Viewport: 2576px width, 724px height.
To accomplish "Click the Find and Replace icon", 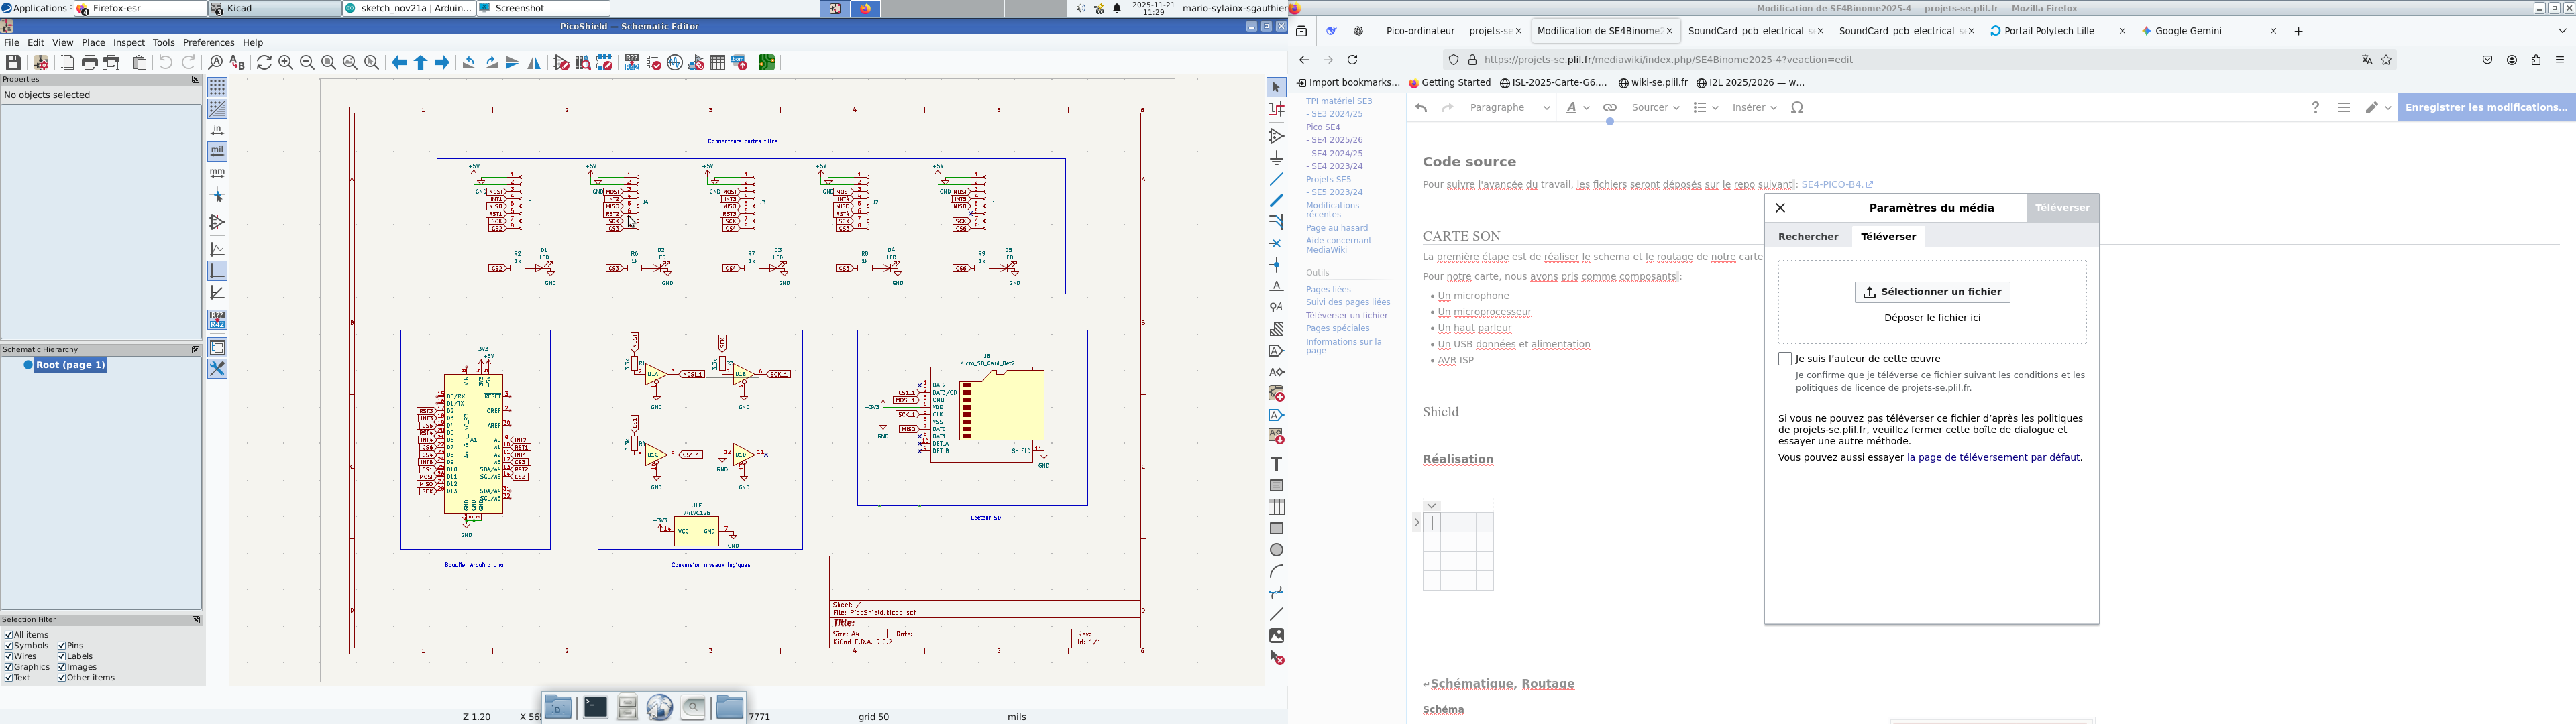I will coord(237,63).
